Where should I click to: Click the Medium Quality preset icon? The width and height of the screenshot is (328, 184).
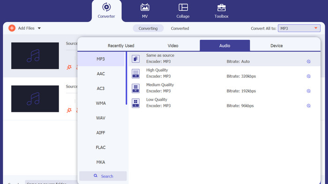[135, 88]
